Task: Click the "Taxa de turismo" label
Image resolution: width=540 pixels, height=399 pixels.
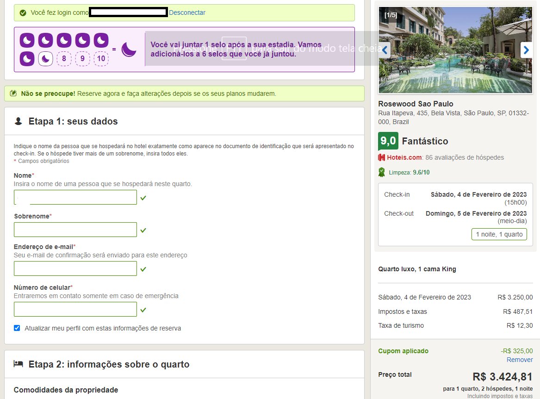Action: pos(401,325)
